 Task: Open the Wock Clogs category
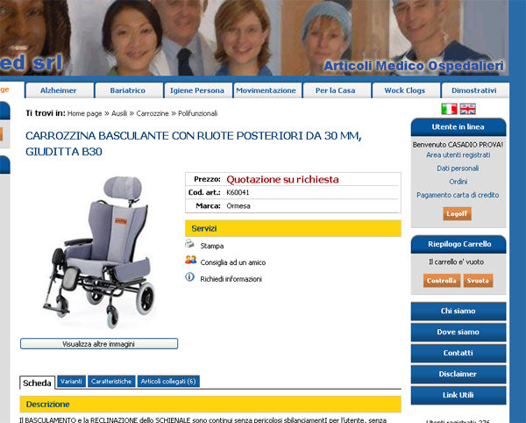click(x=405, y=90)
